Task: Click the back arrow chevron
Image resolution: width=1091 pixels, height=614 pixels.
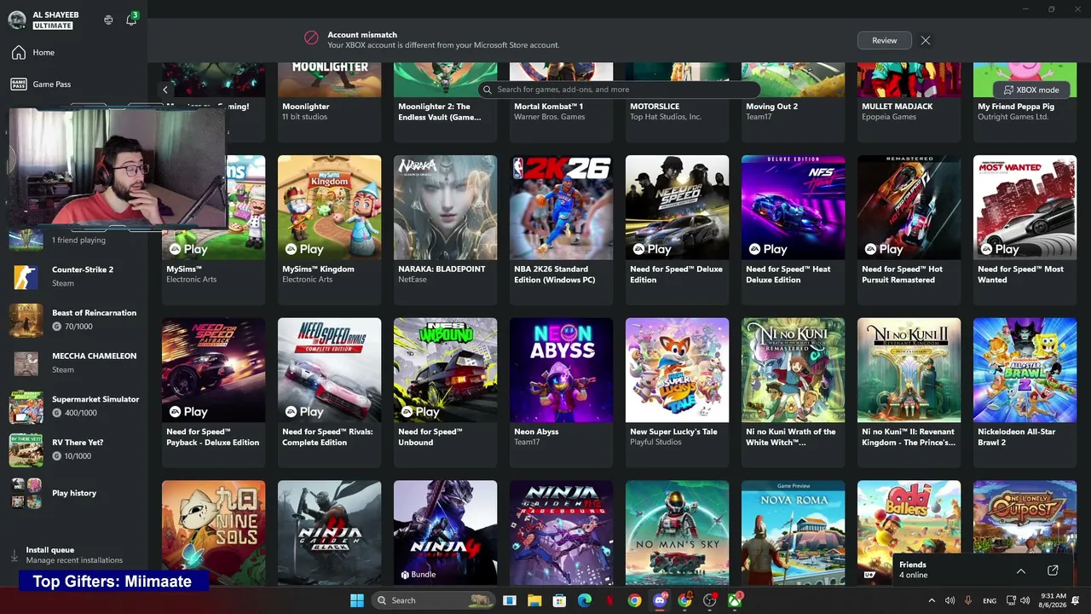Action: point(165,90)
